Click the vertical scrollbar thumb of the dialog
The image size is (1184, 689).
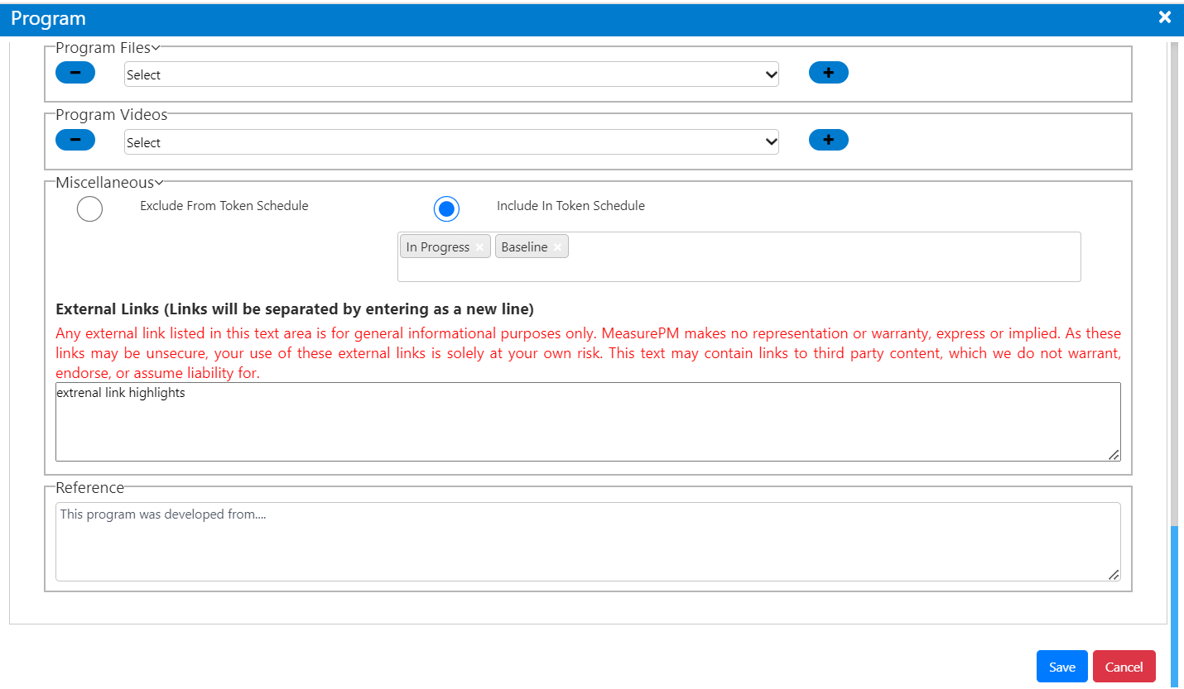[x=1176, y=605]
